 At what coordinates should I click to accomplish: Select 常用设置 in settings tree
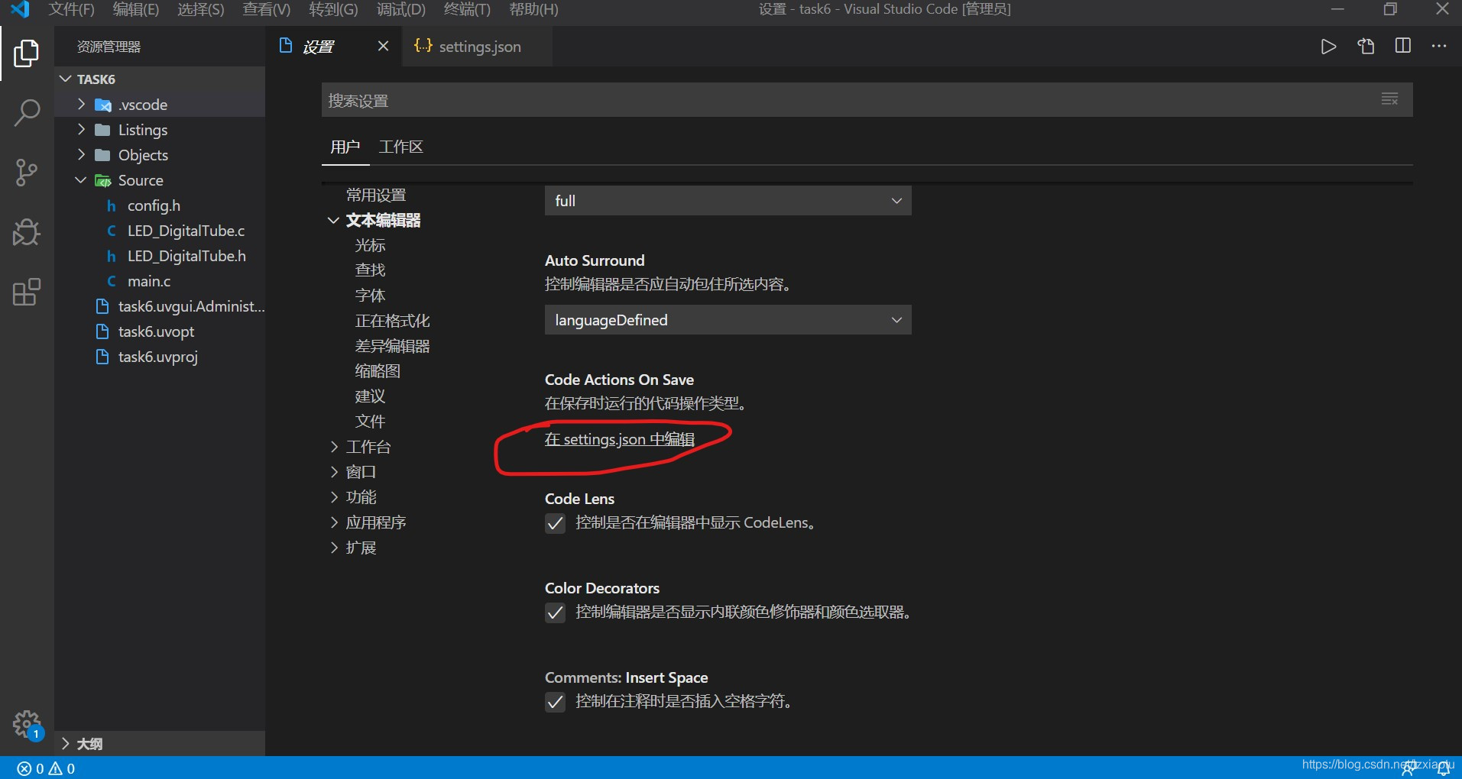(x=376, y=195)
